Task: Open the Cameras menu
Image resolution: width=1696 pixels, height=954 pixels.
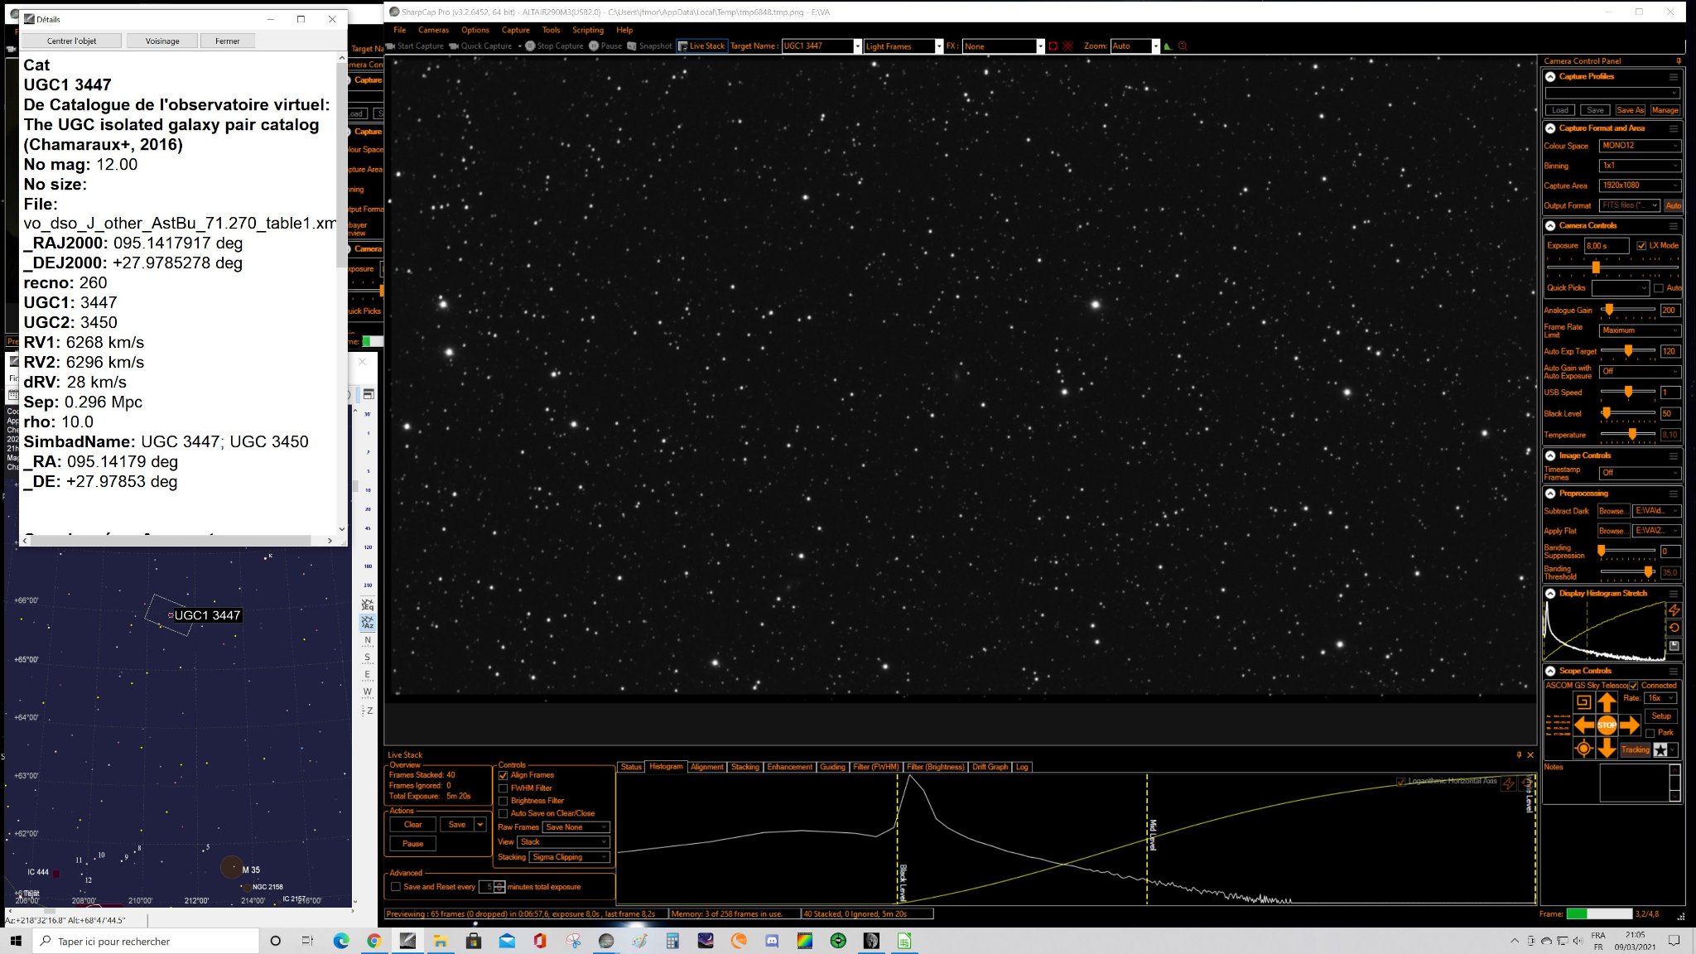Action: 433,30
